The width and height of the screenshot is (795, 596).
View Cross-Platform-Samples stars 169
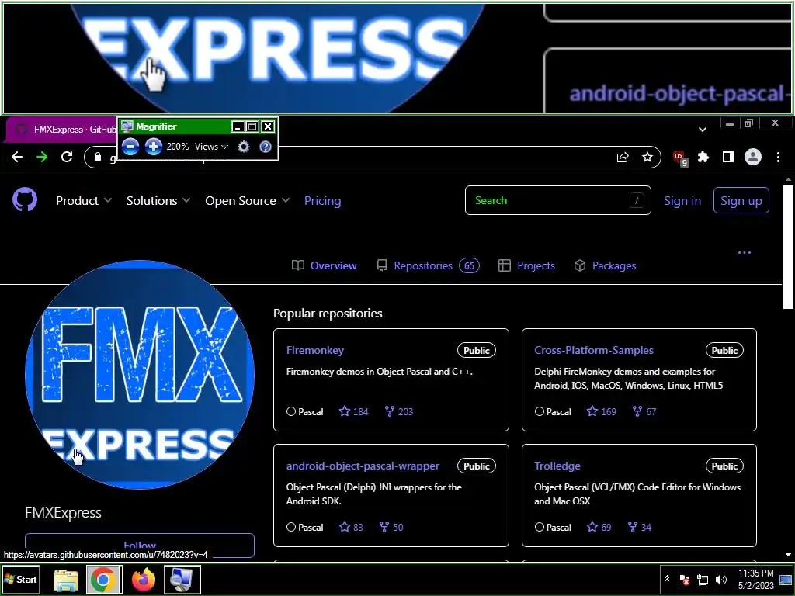coord(602,411)
